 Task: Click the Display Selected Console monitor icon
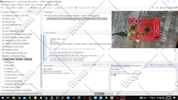tap(95, 65)
